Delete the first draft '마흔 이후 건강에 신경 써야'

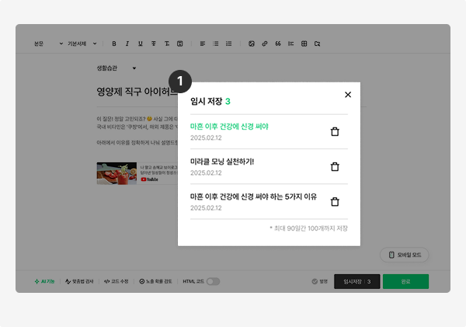pyautogui.click(x=335, y=131)
